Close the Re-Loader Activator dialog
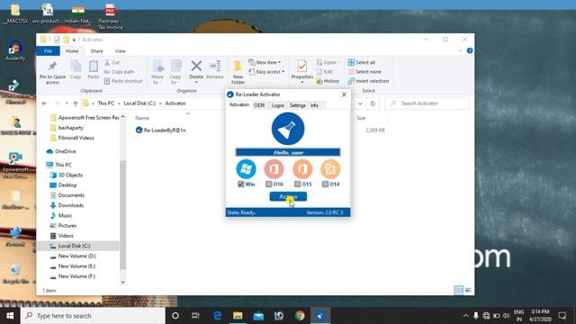576x324 pixels. [x=344, y=94]
